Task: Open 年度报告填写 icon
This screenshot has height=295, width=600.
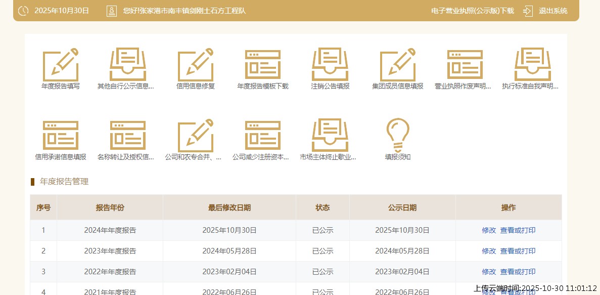Action: click(x=61, y=65)
